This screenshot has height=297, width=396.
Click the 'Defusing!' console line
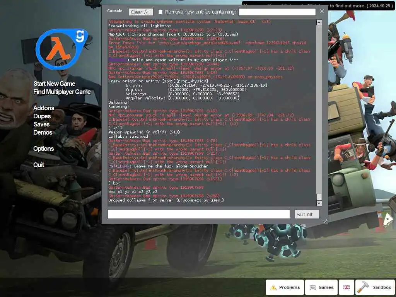coord(118,102)
